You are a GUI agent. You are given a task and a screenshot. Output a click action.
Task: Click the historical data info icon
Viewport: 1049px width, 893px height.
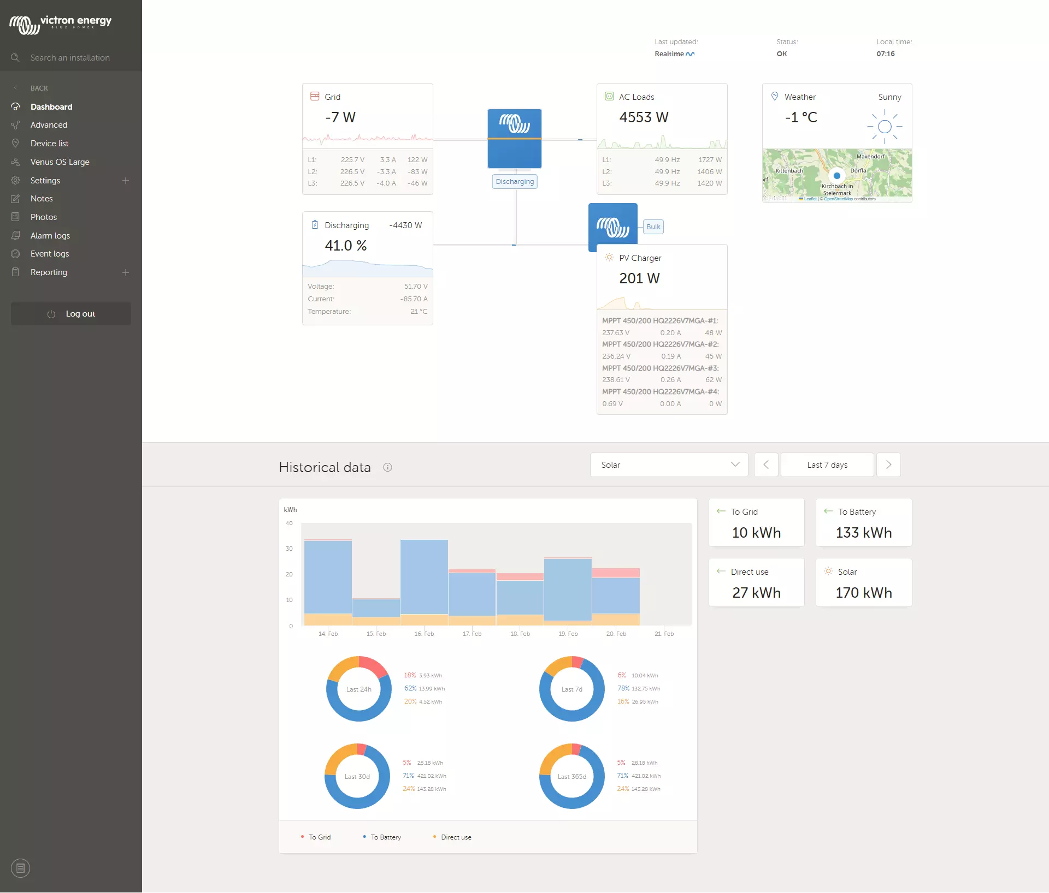tap(387, 467)
